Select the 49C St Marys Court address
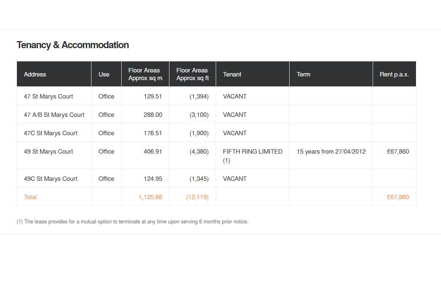The image size is (441, 294). click(51, 179)
